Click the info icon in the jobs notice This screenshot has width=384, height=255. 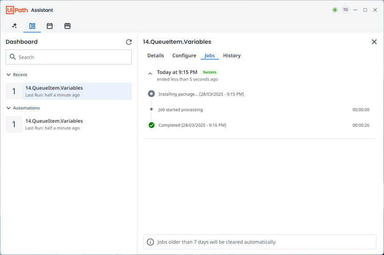150,242
